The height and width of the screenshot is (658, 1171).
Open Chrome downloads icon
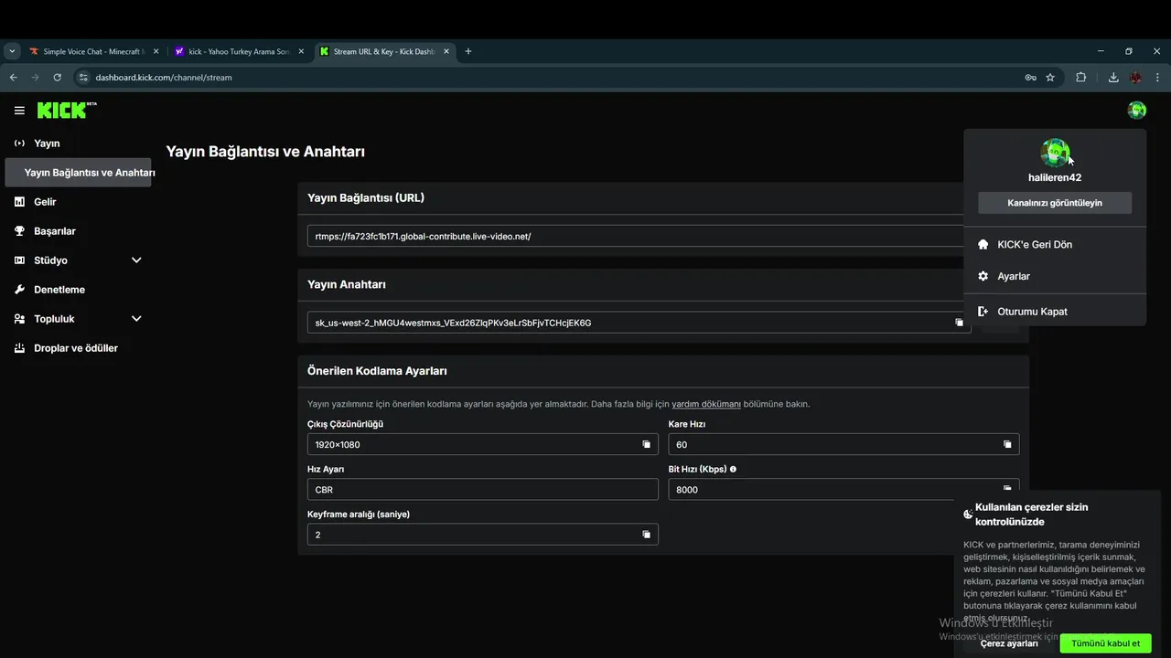point(1113,78)
